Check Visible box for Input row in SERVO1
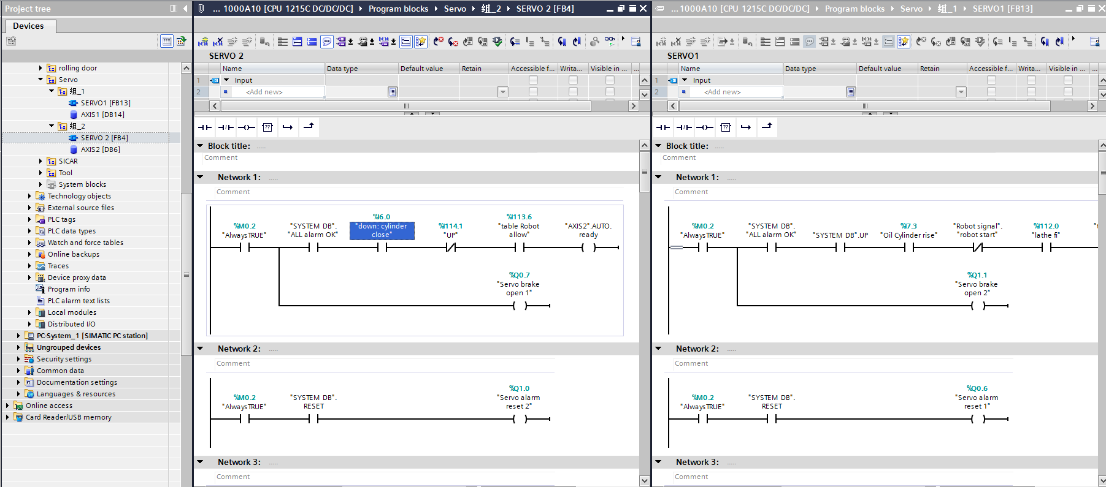Image resolution: width=1106 pixels, height=487 pixels. (x=1068, y=80)
